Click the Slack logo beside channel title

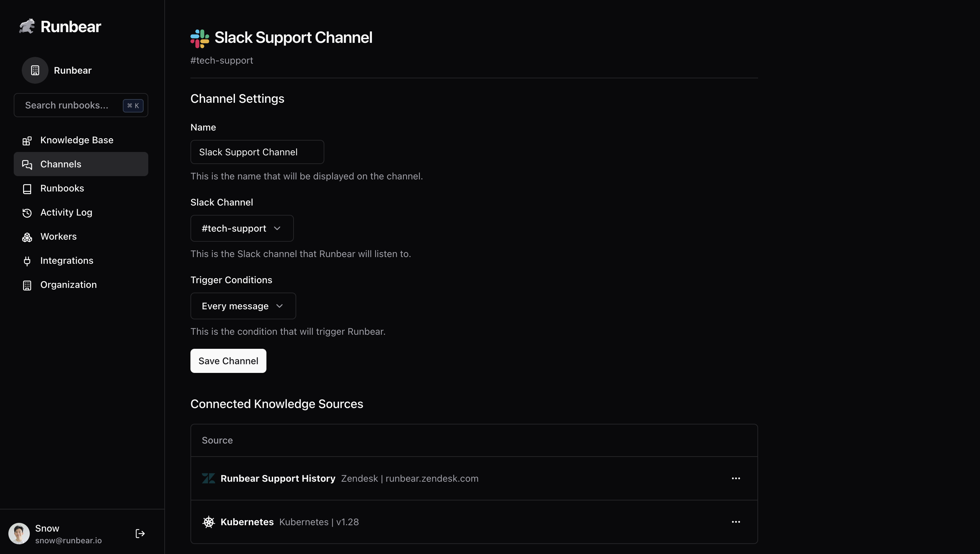coord(200,38)
